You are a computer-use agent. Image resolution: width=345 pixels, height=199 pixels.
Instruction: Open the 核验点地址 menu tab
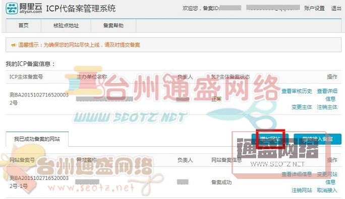66,26
